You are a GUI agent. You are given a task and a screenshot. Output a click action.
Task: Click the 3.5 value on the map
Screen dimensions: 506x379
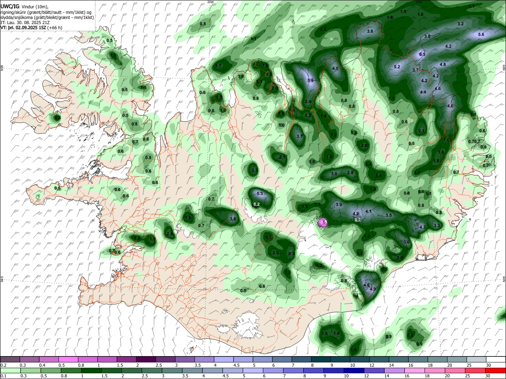tap(389, 216)
